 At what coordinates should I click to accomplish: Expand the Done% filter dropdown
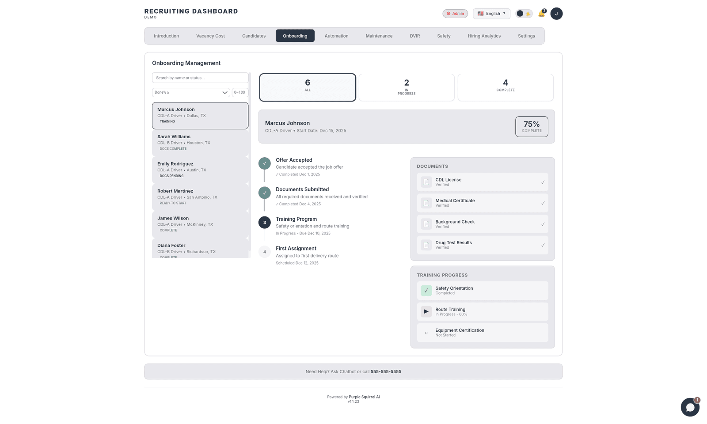pyautogui.click(x=191, y=92)
